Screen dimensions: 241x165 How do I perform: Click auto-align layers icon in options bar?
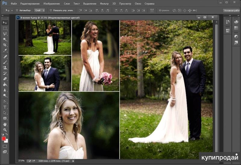tap(152, 10)
